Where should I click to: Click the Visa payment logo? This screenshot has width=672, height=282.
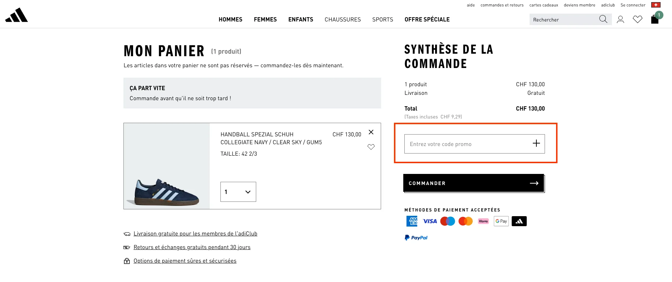(429, 221)
